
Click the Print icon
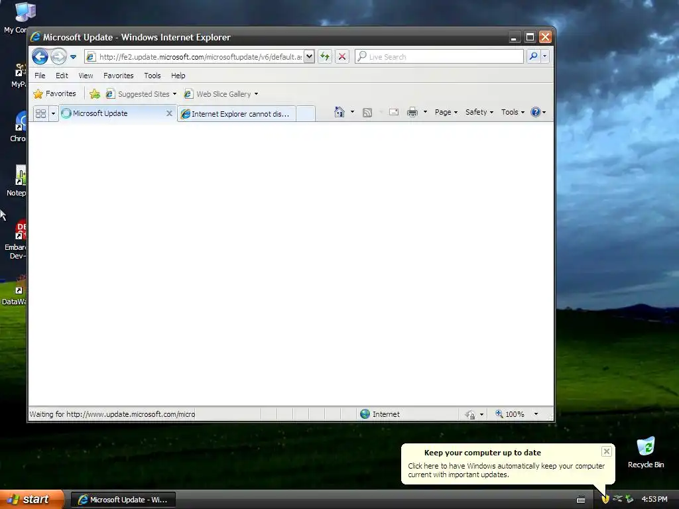coord(412,112)
